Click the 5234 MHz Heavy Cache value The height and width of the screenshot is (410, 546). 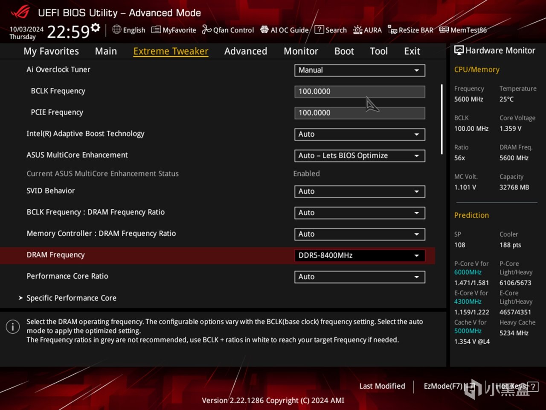click(x=514, y=333)
